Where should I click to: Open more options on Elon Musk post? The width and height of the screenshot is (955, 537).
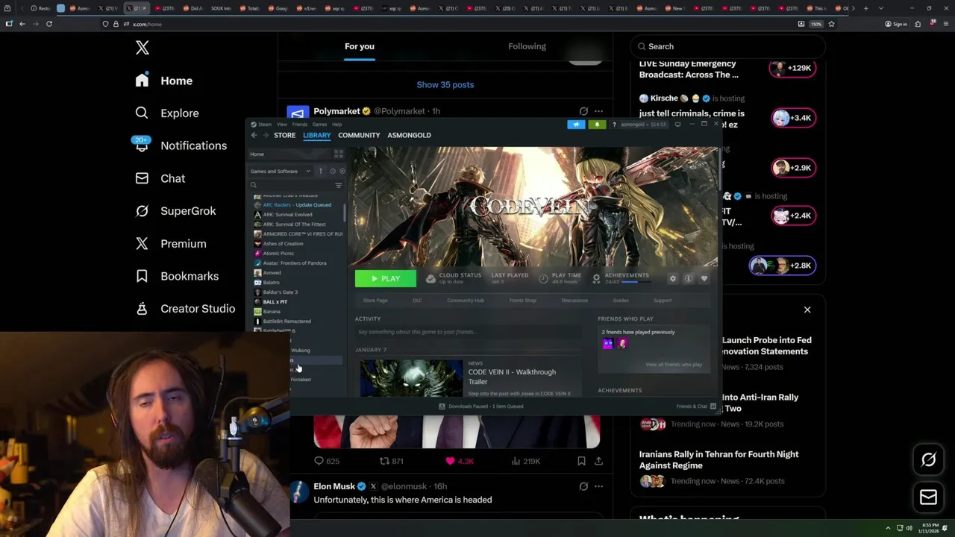tap(598, 486)
